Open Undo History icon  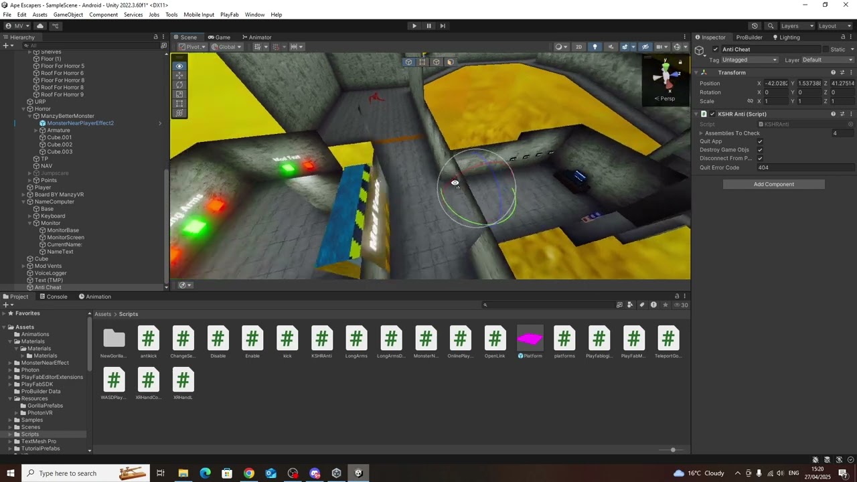(x=755, y=26)
